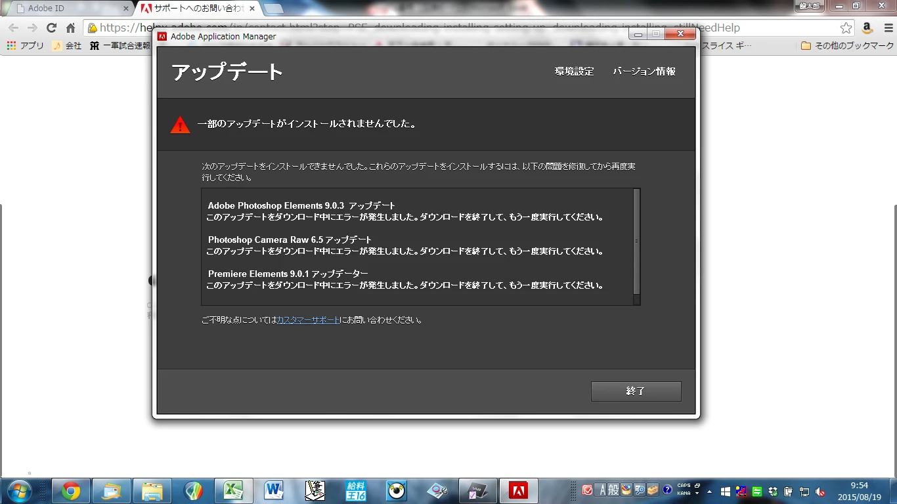
Task: Open 給料王16 from the taskbar
Action: coord(356,490)
